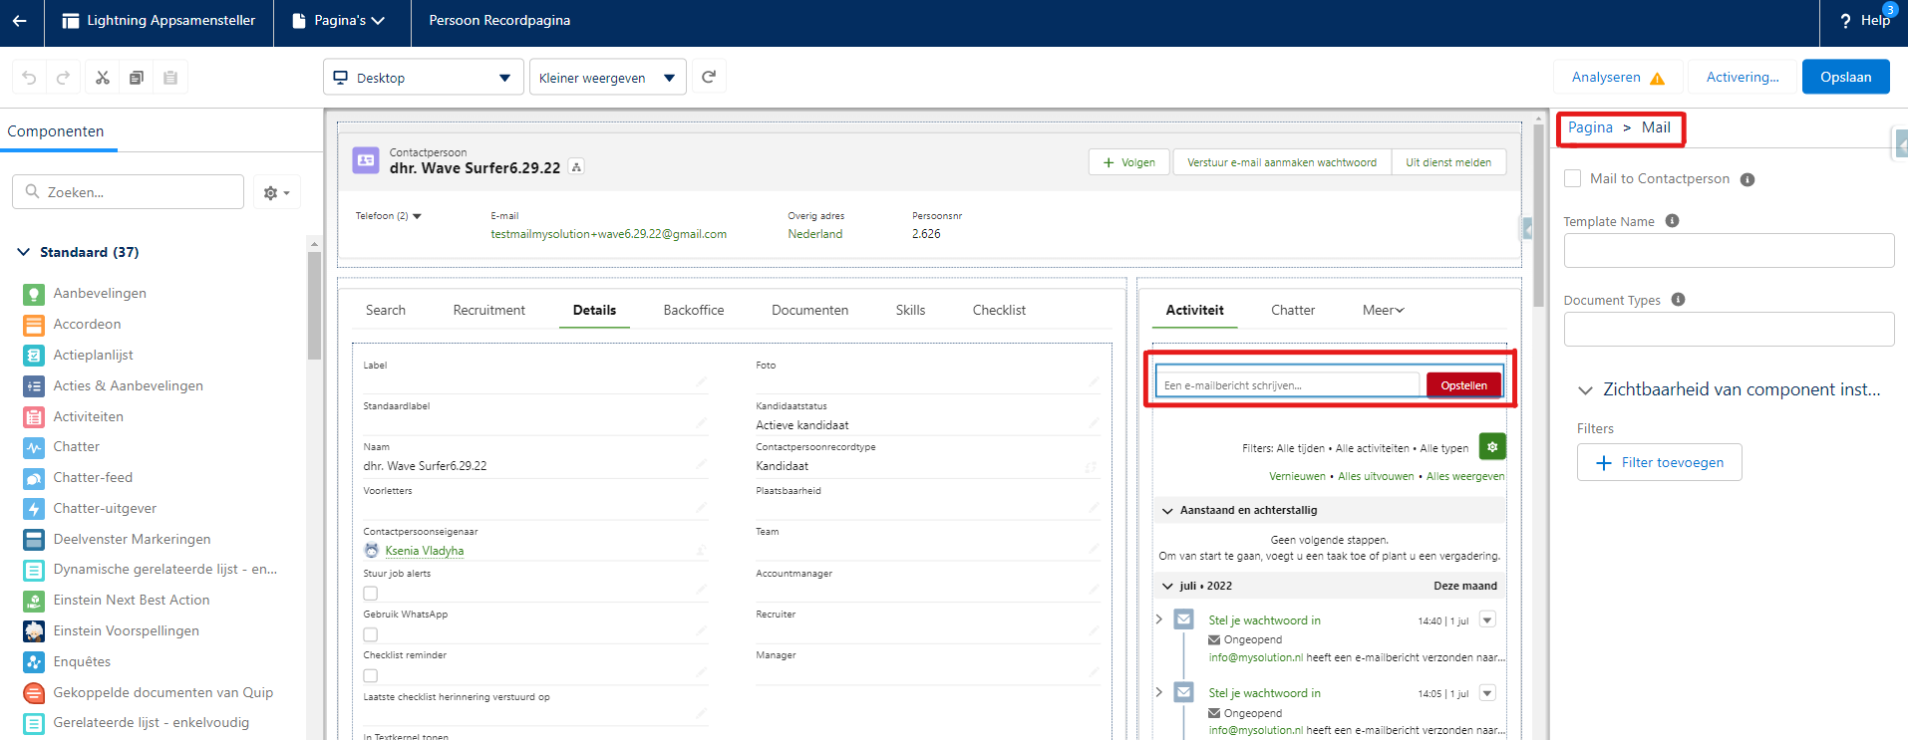1908x740 pixels.
Task: Click info icon next to Template Name
Action: (x=1672, y=221)
